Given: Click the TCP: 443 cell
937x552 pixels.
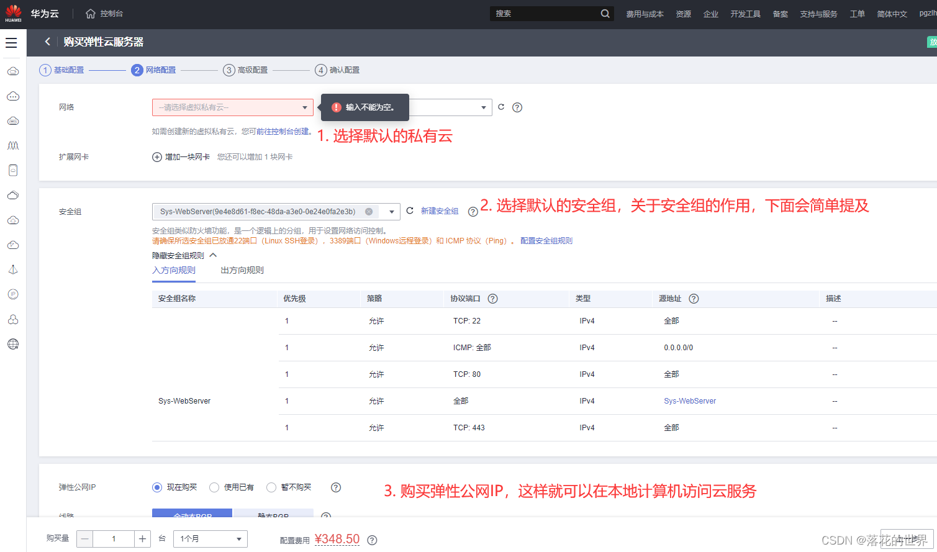Looking at the screenshot, I should click(469, 428).
